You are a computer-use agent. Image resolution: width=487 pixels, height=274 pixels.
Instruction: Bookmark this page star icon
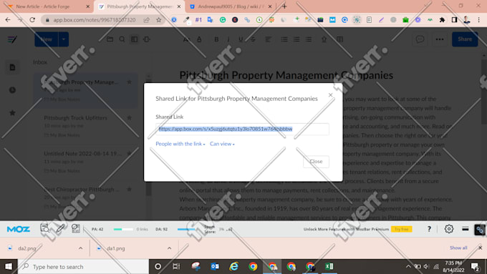(159, 20)
